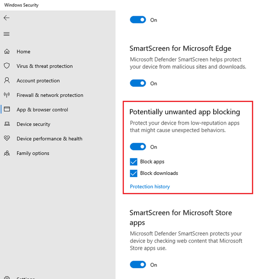Click the Potentially unwanted app blocking heading
This screenshot has height=279, width=256.
[x=184, y=112]
